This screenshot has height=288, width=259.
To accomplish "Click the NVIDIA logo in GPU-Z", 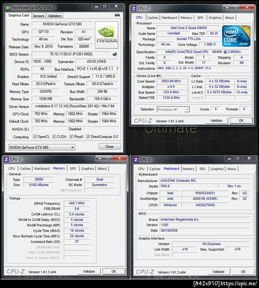I will [x=107, y=35].
